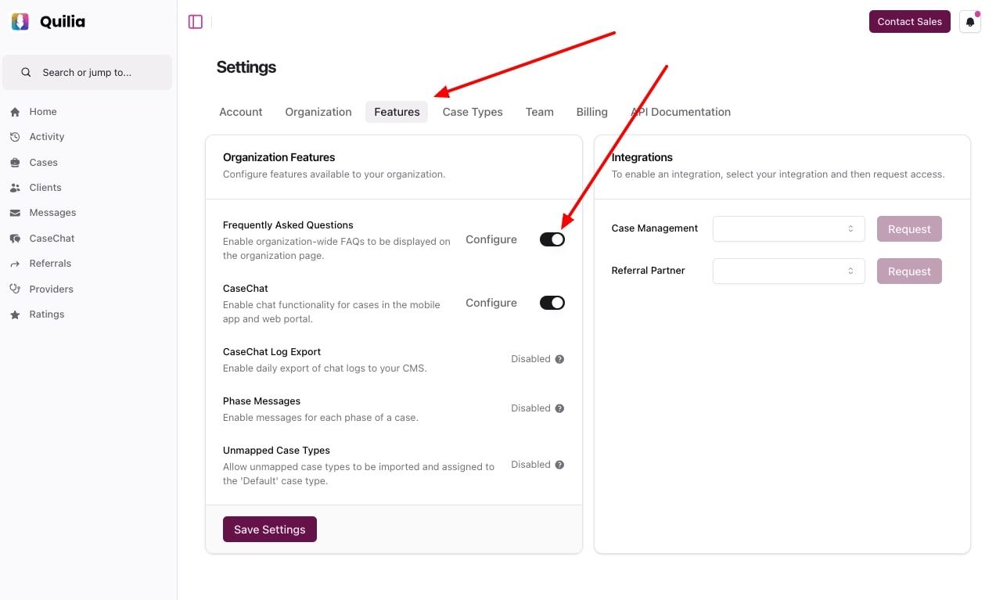996x600 pixels.
Task: Open Activity in the sidebar
Action: coord(47,137)
